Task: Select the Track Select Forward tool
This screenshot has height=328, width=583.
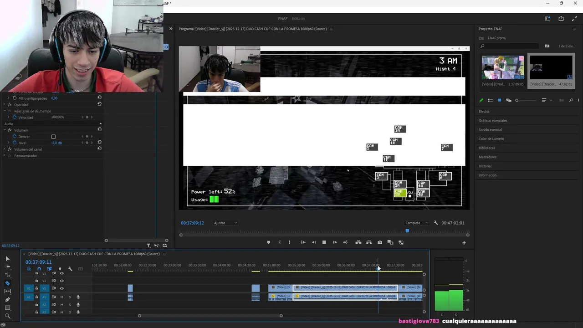Action: click(x=7, y=267)
